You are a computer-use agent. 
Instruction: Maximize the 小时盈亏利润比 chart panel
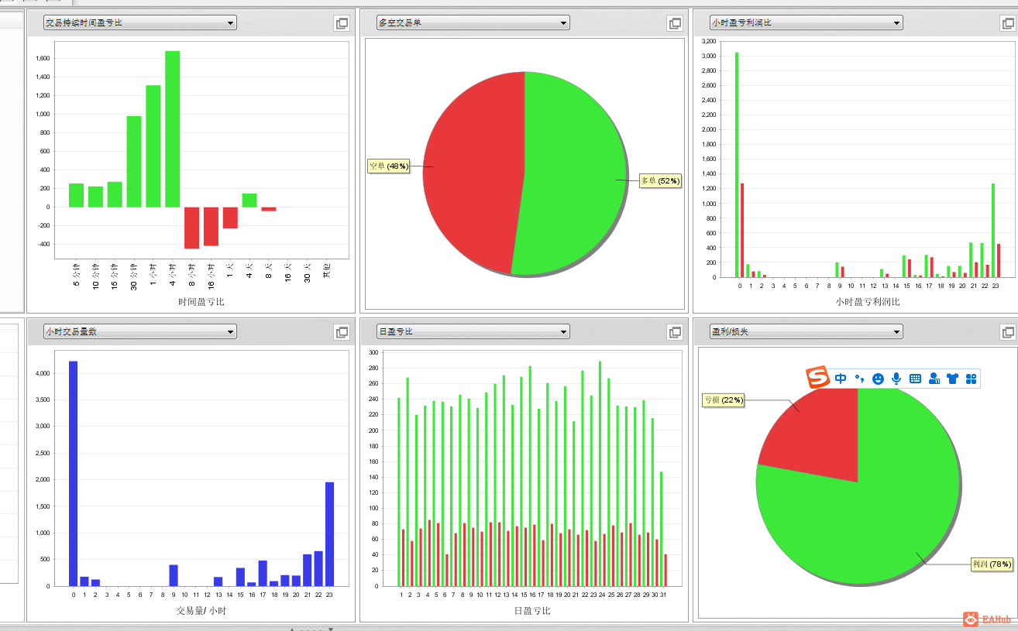[1008, 23]
